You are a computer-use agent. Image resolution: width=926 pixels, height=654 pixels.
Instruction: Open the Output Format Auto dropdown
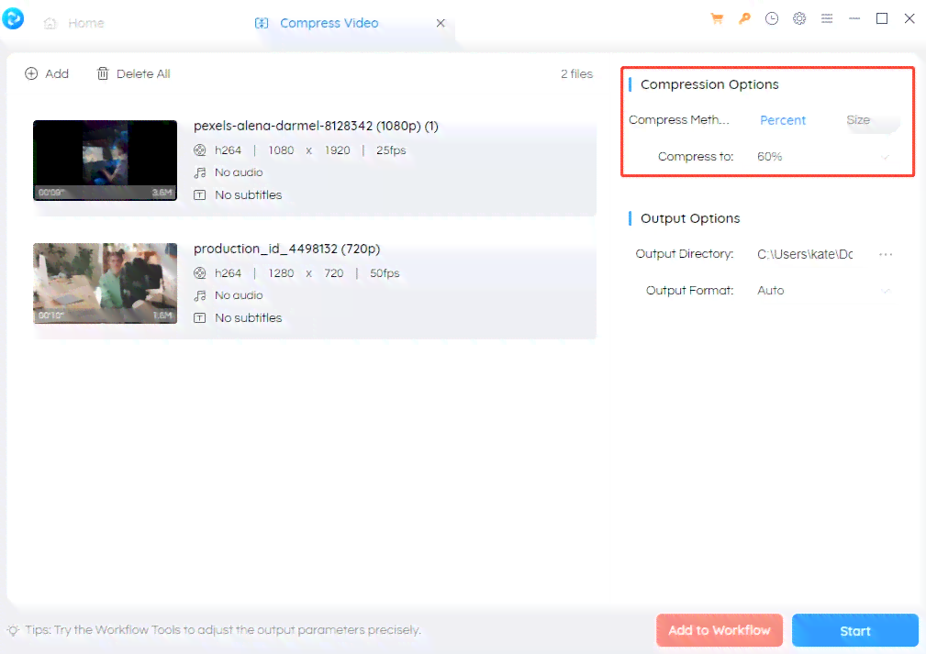click(823, 291)
